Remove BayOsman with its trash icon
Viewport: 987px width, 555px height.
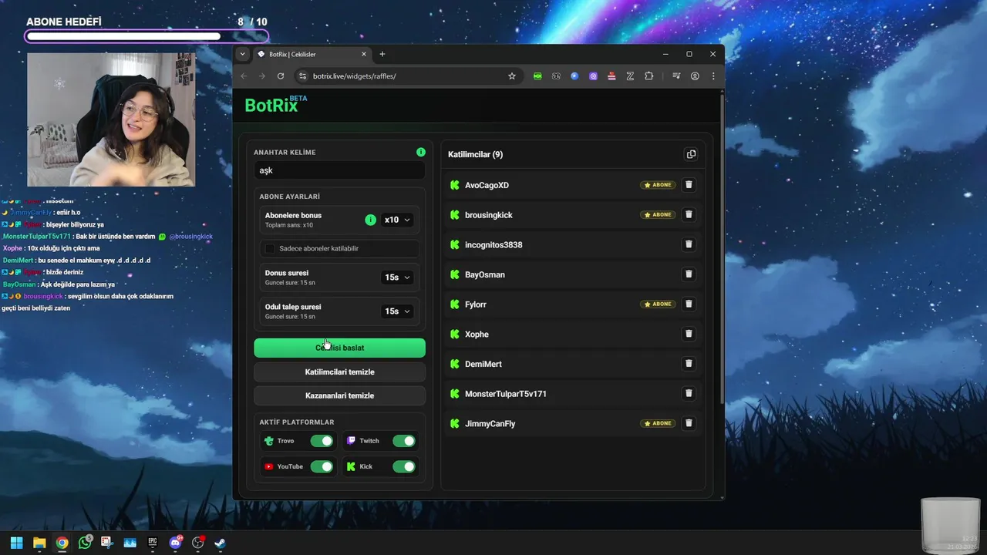click(x=689, y=274)
